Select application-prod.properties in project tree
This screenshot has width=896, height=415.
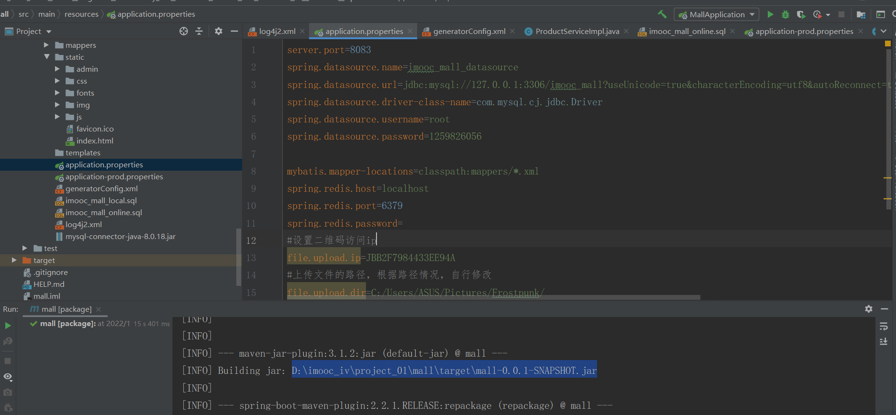click(109, 176)
